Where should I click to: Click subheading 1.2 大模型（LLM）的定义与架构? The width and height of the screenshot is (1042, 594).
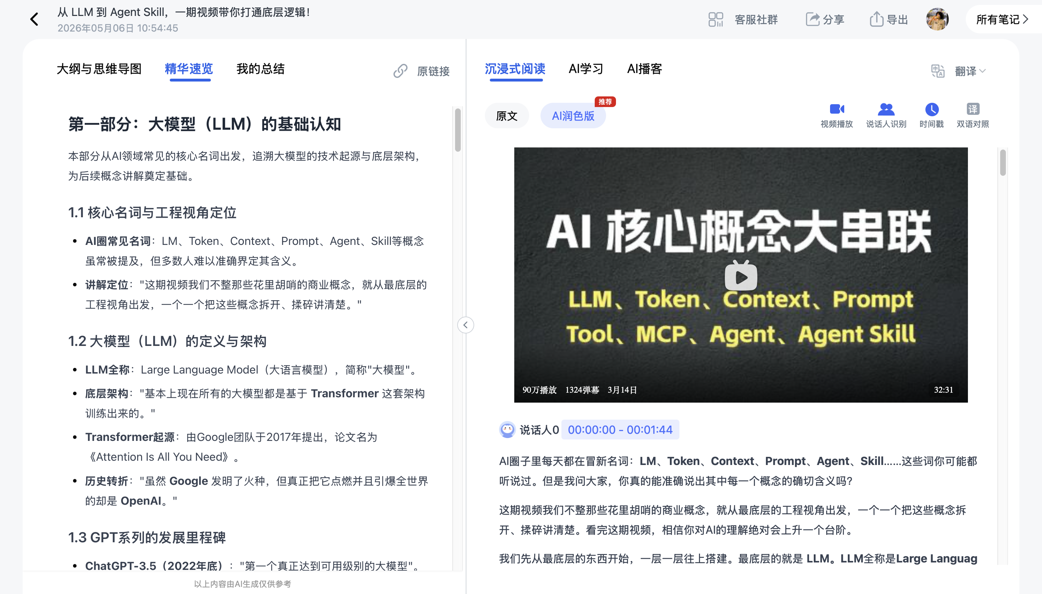pos(167,341)
